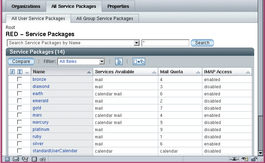
Task: Open the Mail envelope icon in status bar
Action: (x=16, y=159)
